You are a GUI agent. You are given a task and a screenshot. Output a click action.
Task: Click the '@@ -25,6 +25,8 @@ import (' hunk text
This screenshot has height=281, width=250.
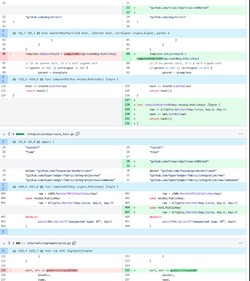click(33, 142)
